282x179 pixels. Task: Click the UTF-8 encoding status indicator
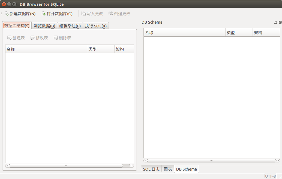pos(270,176)
